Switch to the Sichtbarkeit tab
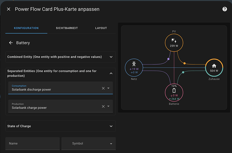 pos(67,28)
